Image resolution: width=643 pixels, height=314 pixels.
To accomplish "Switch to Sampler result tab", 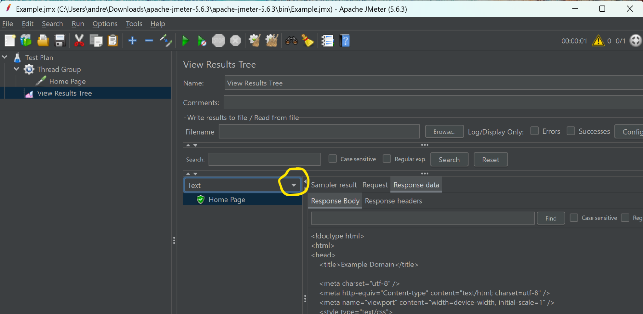I will pos(334,185).
